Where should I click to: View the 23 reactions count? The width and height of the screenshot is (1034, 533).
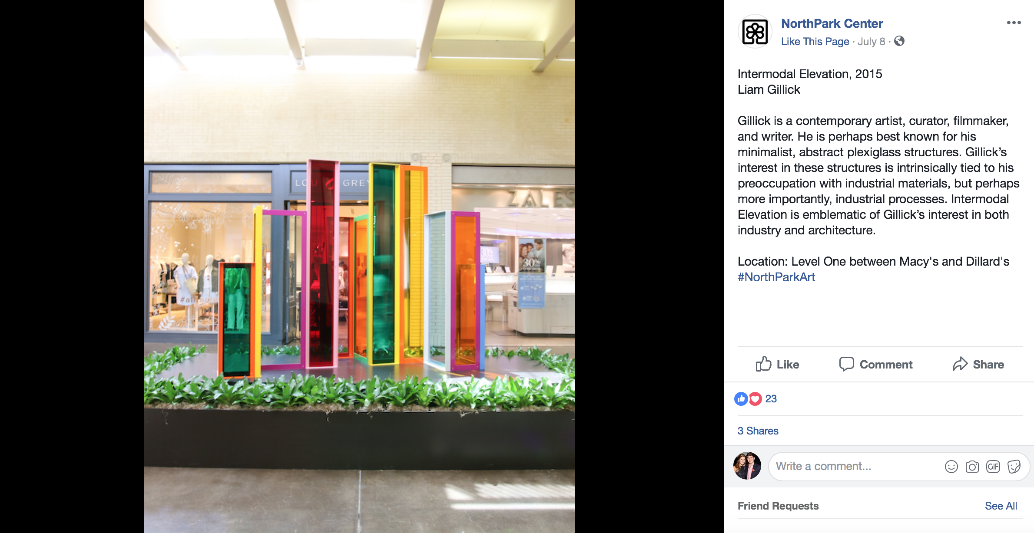tap(771, 398)
